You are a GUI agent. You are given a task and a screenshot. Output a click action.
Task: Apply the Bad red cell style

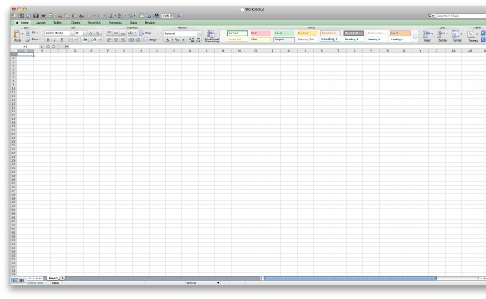[x=260, y=33]
